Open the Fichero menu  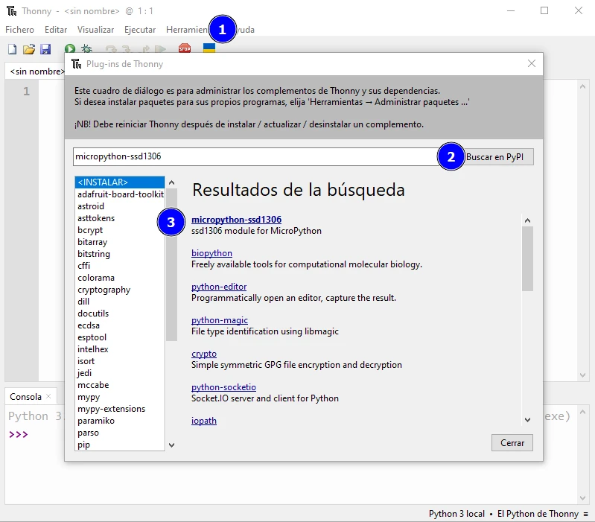point(19,30)
